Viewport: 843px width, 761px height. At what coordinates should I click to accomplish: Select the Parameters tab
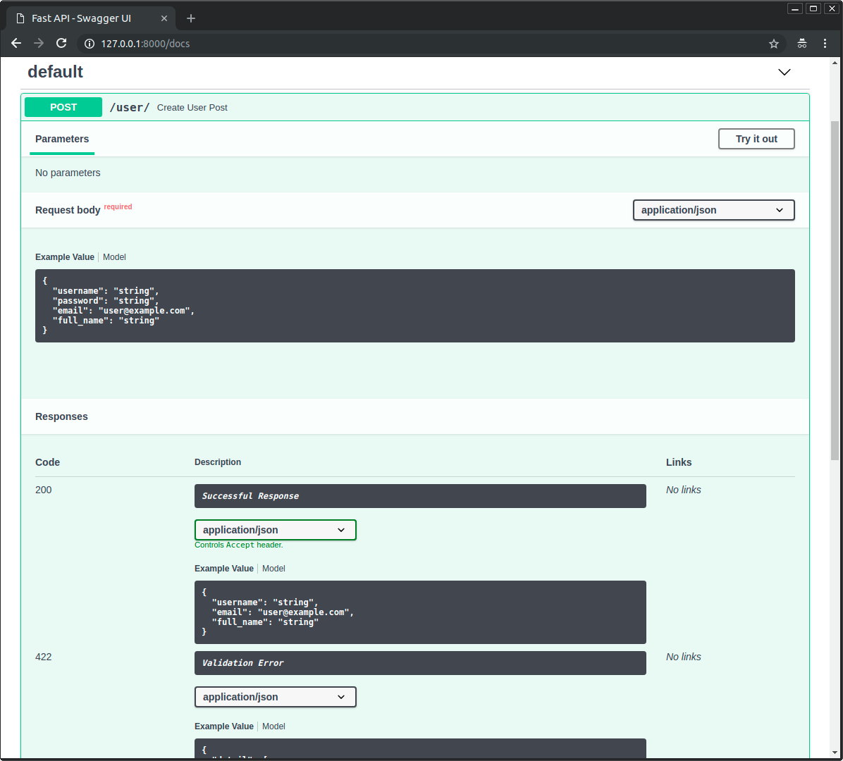[x=62, y=139]
